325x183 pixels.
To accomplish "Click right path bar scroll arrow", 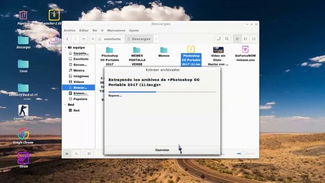I will [x=156, y=39].
